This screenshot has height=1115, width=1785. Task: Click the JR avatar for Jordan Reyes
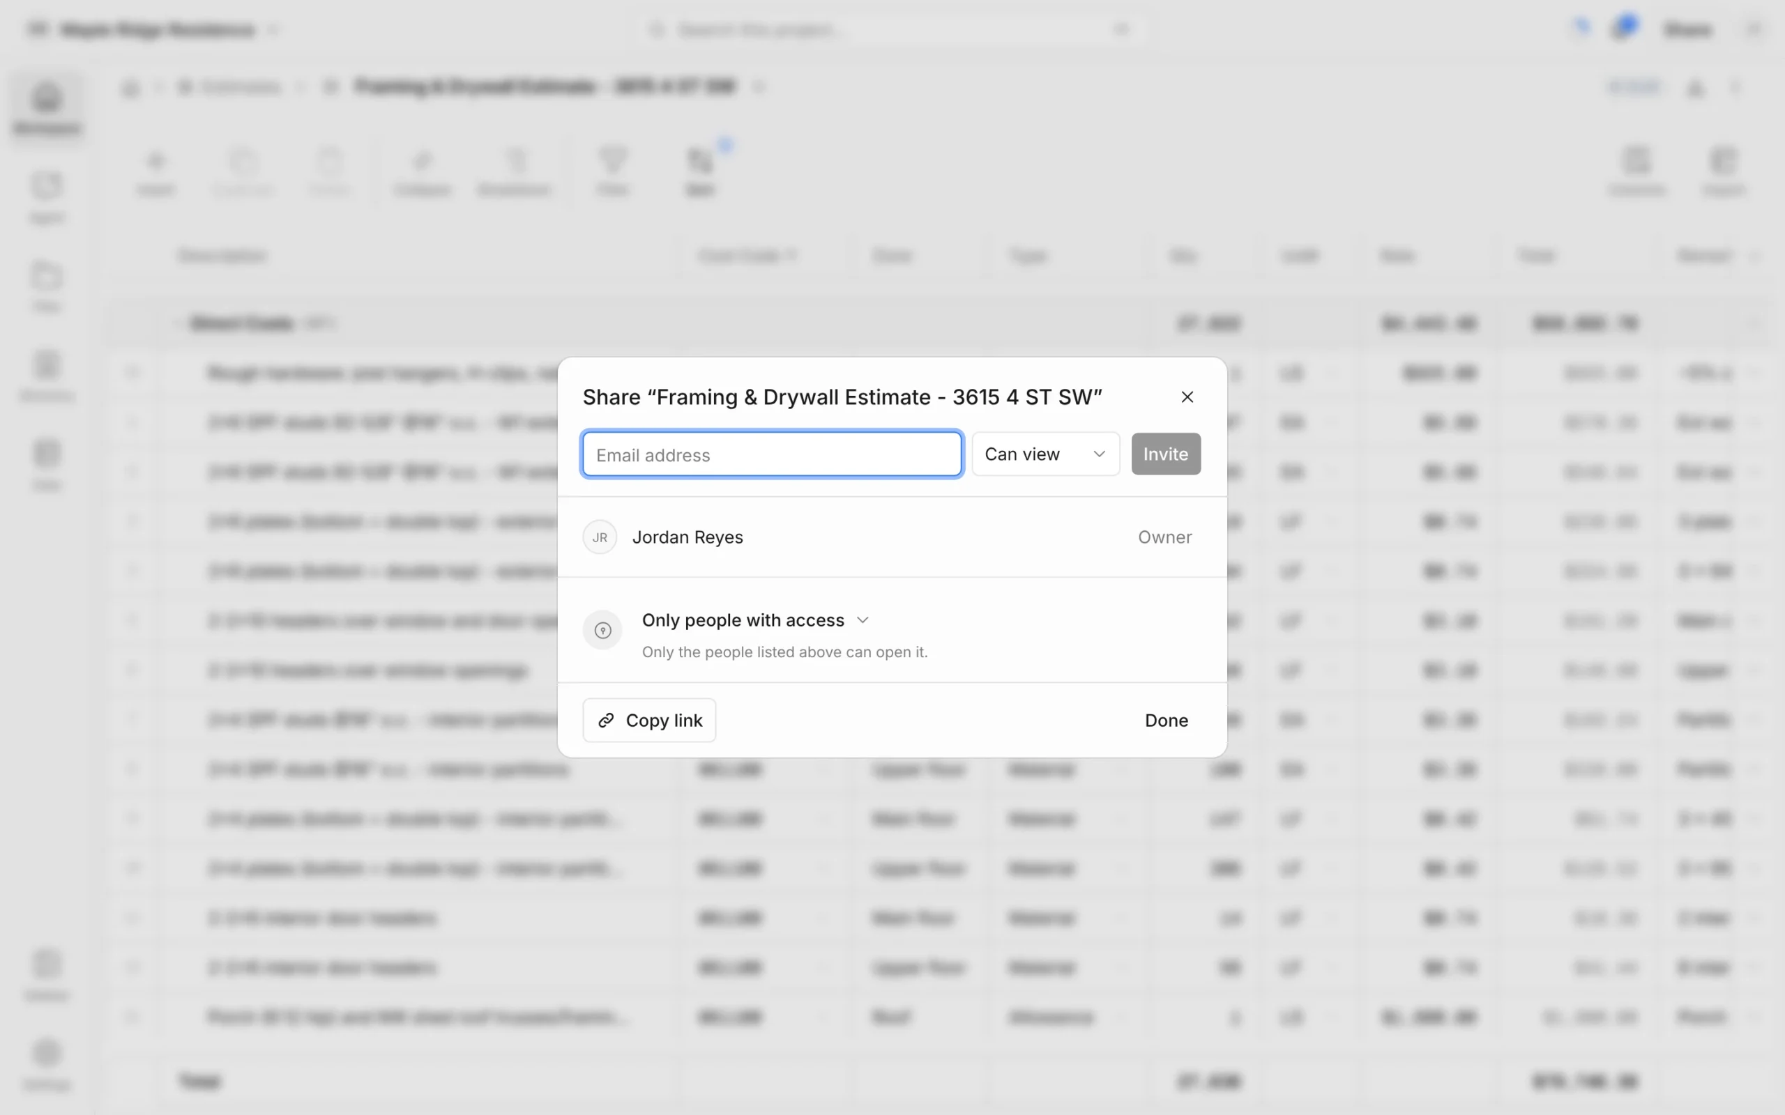(x=600, y=537)
